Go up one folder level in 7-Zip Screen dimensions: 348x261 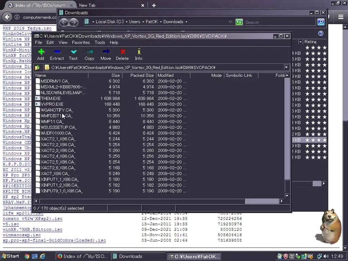point(37,68)
